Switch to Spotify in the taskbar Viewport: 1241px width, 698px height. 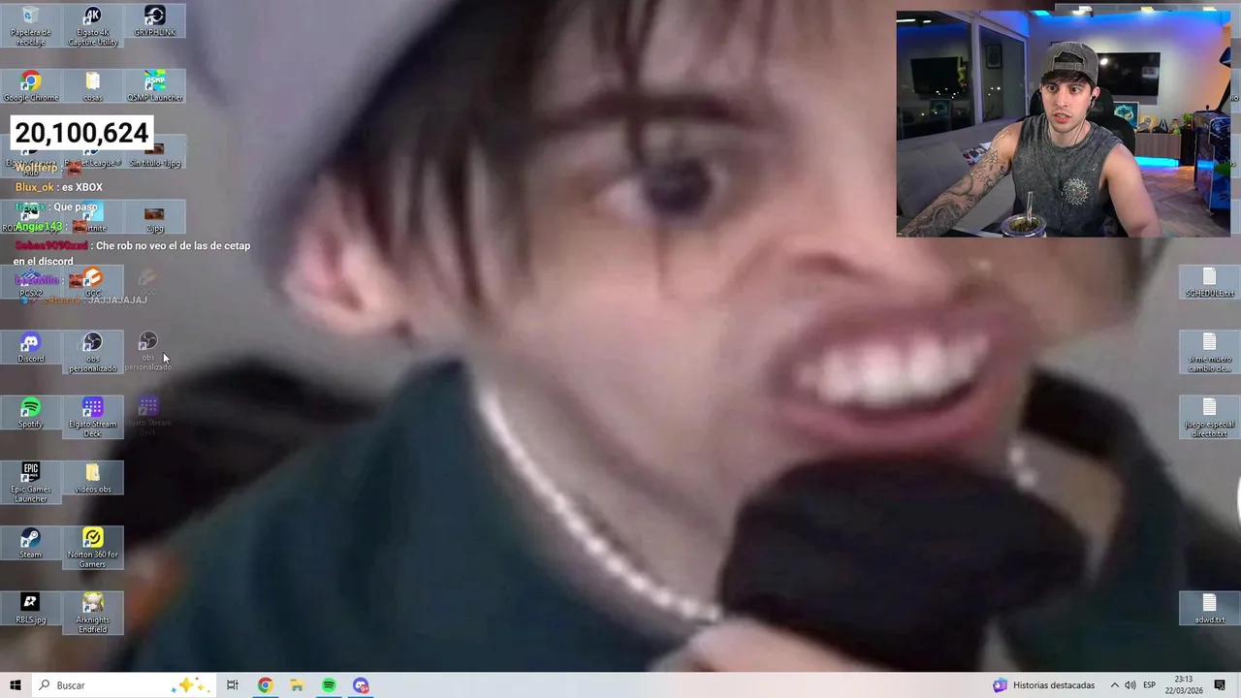click(x=329, y=685)
